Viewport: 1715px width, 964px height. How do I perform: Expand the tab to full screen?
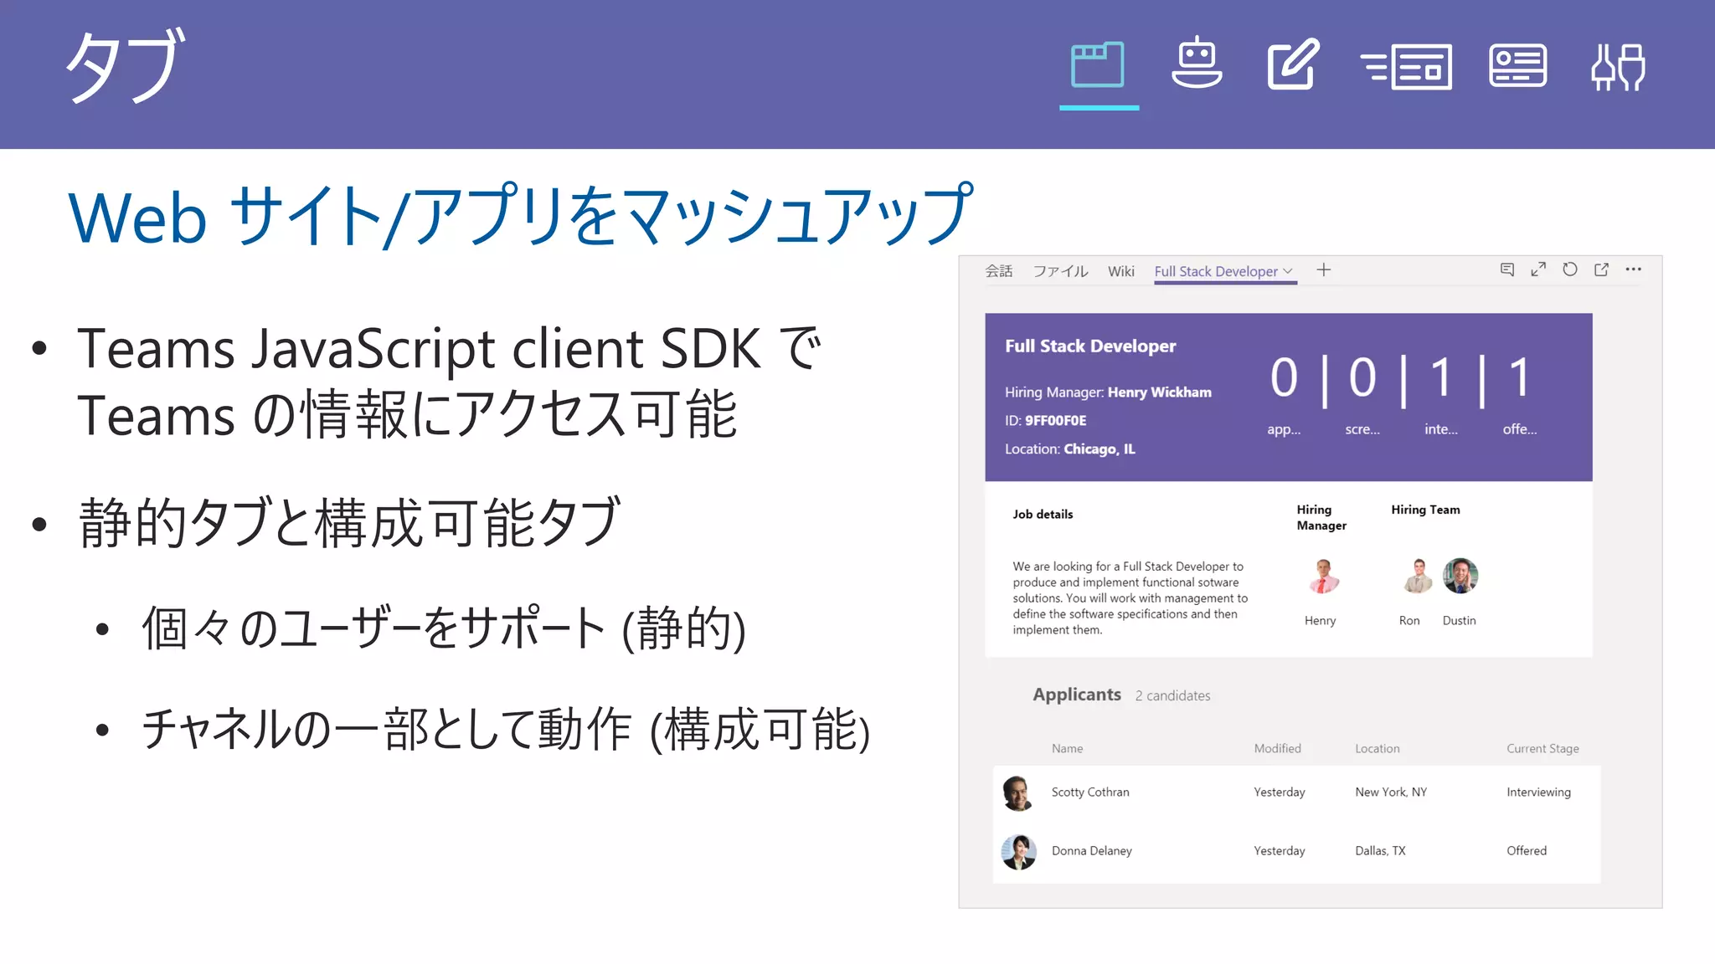(1538, 269)
